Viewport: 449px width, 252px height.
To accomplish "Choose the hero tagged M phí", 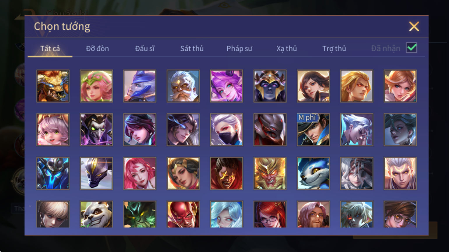I will tap(313, 129).
